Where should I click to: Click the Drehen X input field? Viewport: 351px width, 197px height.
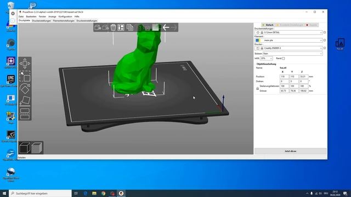tap(284, 82)
